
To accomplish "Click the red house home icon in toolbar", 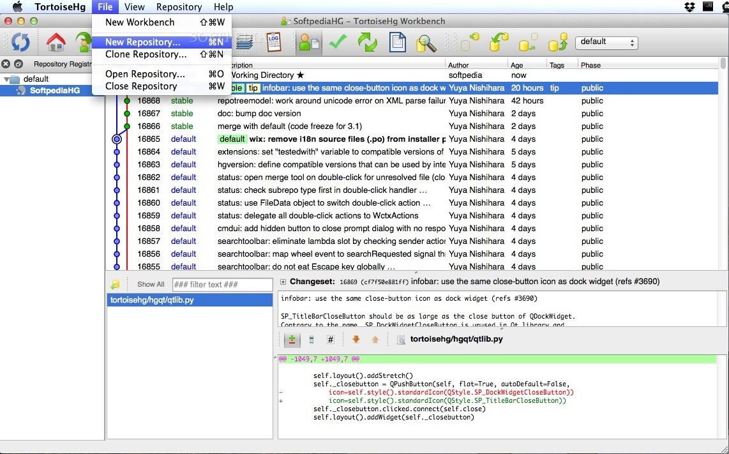I will coord(56,42).
